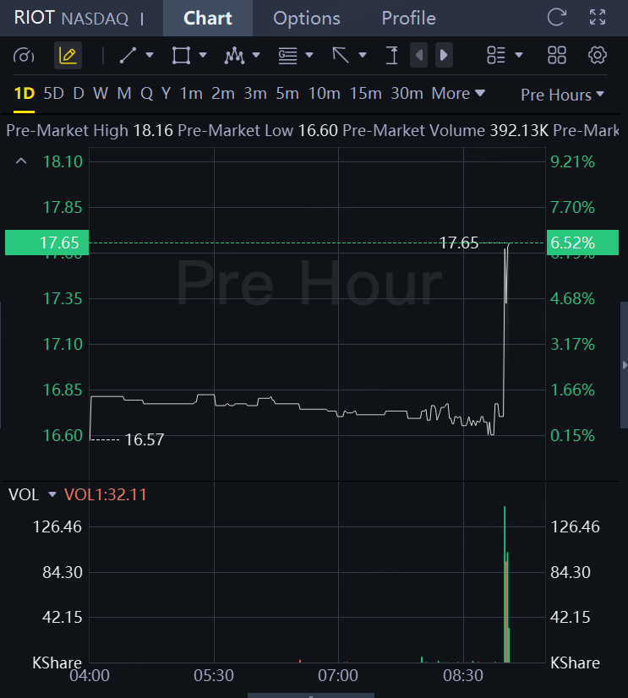Image resolution: width=628 pixels, height=698 pixels.
Task: Select the trend line drawing tool
Action: click(128, 56)
